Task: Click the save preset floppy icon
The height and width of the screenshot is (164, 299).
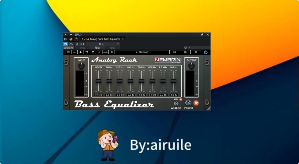Action: tap(175, 52)
